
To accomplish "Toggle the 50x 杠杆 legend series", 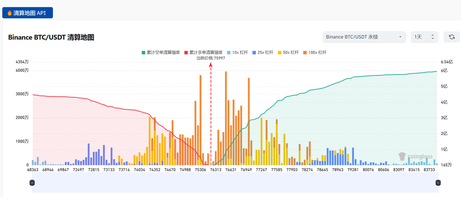I will [x=289, y=52].
